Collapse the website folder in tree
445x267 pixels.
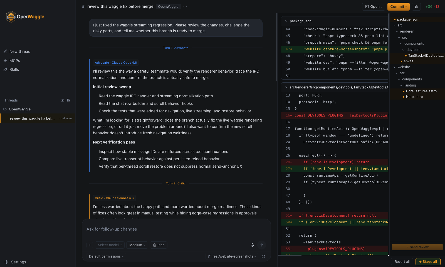[x=404, y=67]
